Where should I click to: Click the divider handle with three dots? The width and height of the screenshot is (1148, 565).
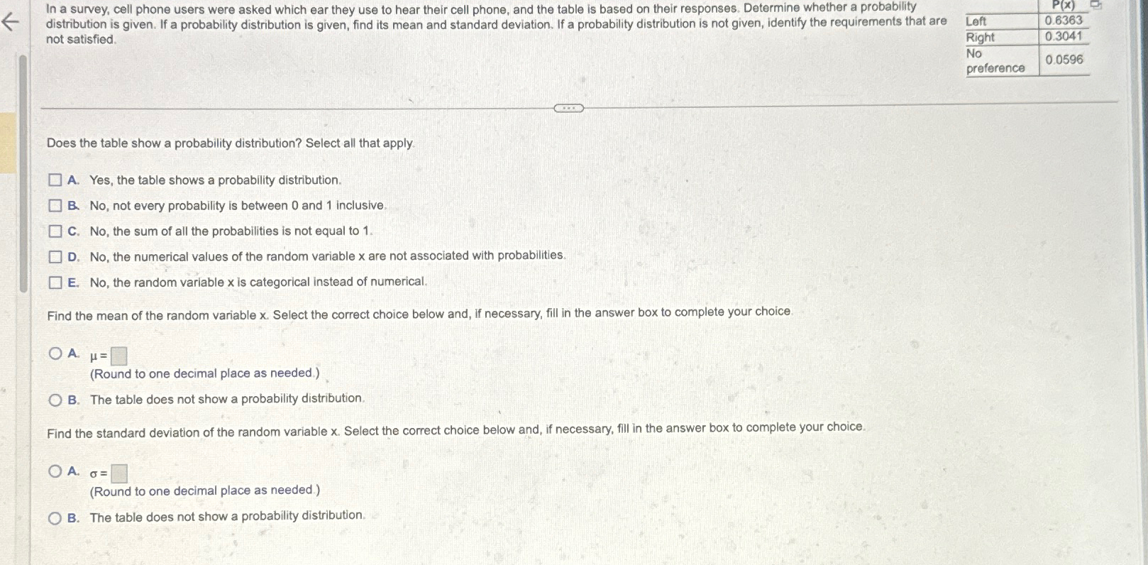tap(568, 108)
